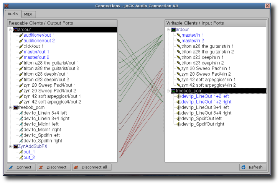This screenshot has width=280, height=185.
Task: Close the Connections window
Action: (x=267, y=6)
